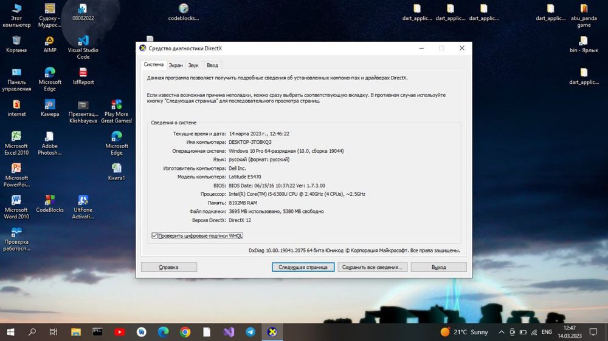This screenshot has height=341, width=608.
Task: Open Microsoft Edge from the taskbar
Action: [163, 332]
